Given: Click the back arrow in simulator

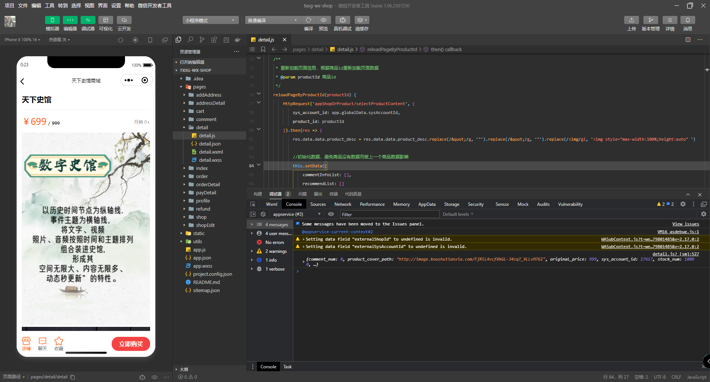Looking at the screenshot, I should 23,81.
